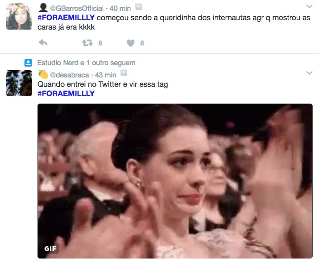Retweet the @GBarrosOfficial tweet
This screenshot has width=319, height=260.
tap(87, 43)
